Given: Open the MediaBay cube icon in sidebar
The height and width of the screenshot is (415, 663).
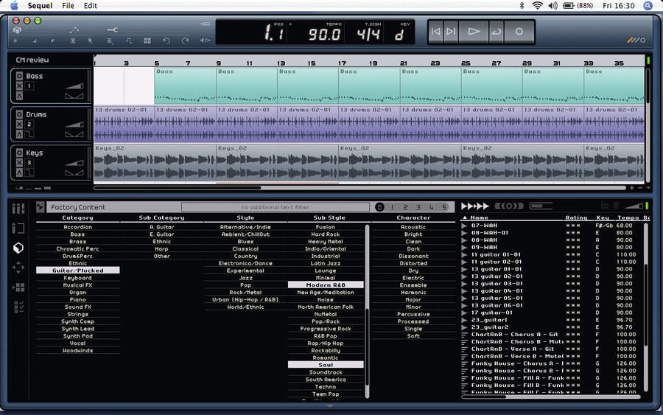Looking at the screenshot, I should (18, 248).
